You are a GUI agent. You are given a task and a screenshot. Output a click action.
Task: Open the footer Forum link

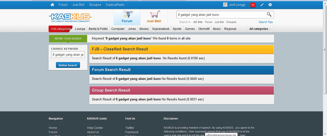pyautogui.click(x=53, y=132)
